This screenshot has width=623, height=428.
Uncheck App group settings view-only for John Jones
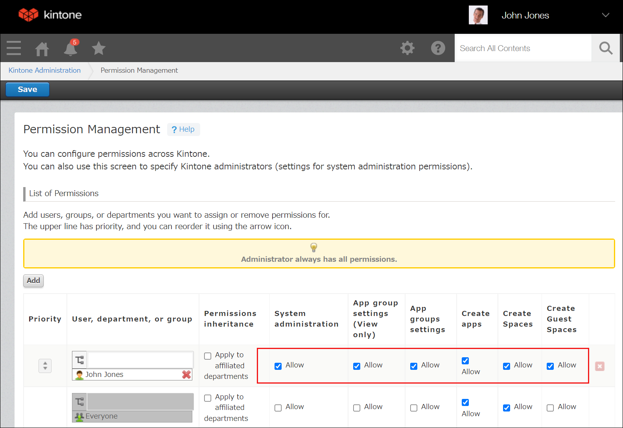click(357, 366)
